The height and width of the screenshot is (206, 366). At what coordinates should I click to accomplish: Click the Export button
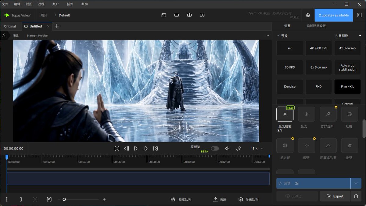pos(335,196)
